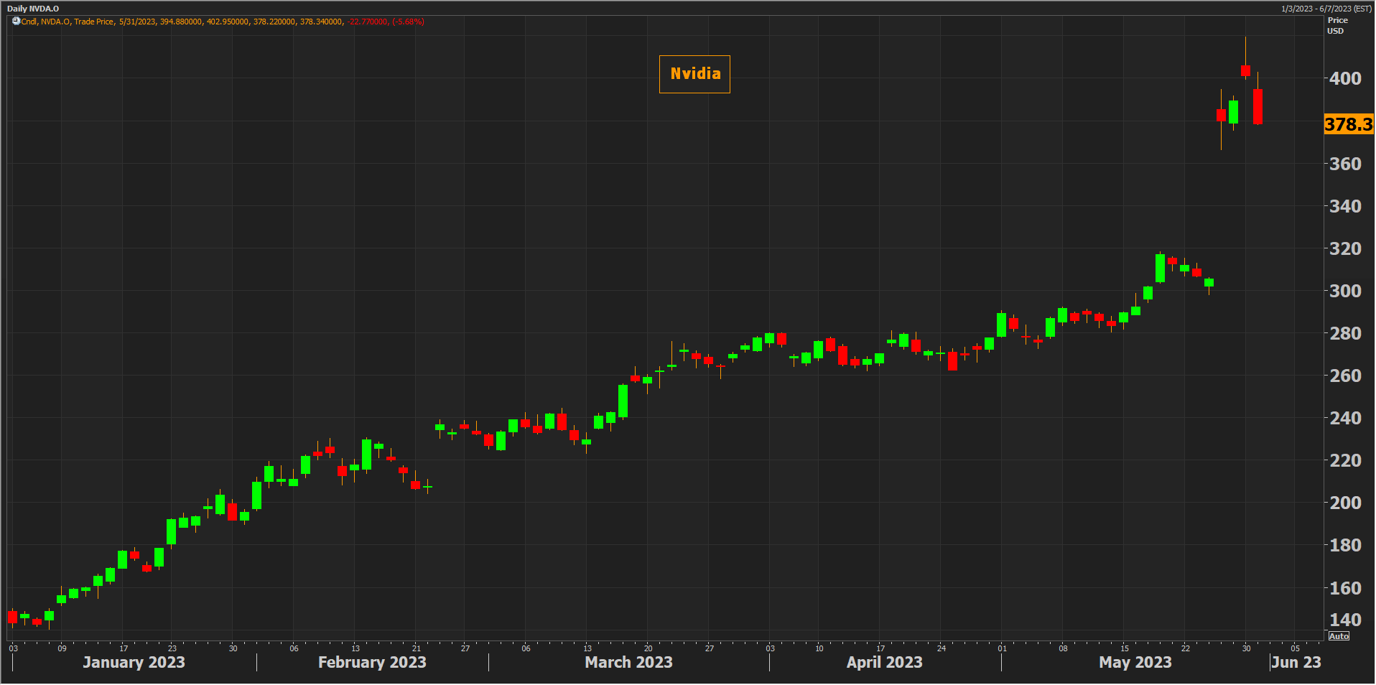Select the Jun 23 month label

(x=1296, y=662)
